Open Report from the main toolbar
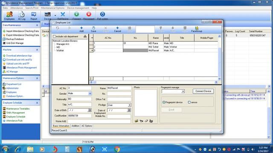This screenshot has height=153, width=273. tap(34, 16)
